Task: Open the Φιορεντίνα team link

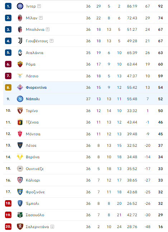Action: tap(36, 87)
